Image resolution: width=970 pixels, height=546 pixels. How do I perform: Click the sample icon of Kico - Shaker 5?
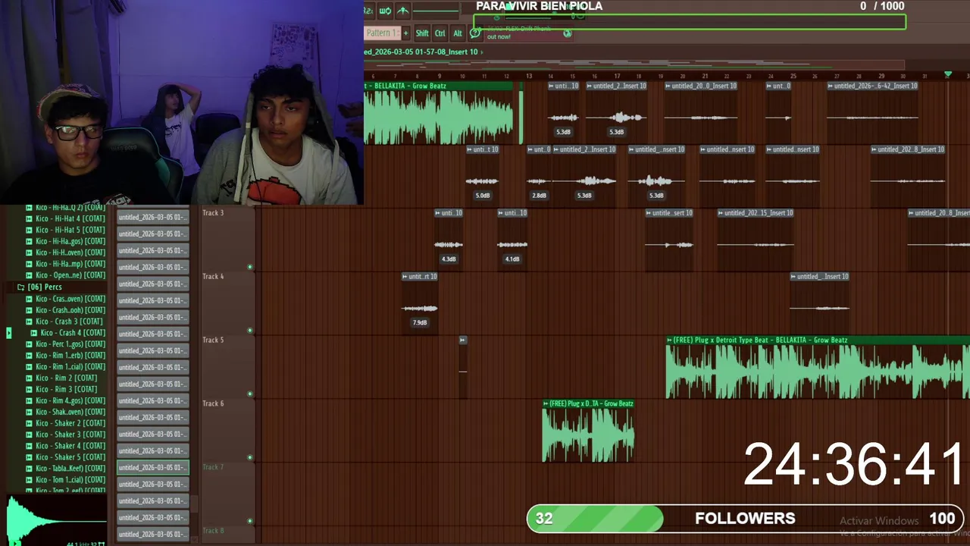coord(29,457)
